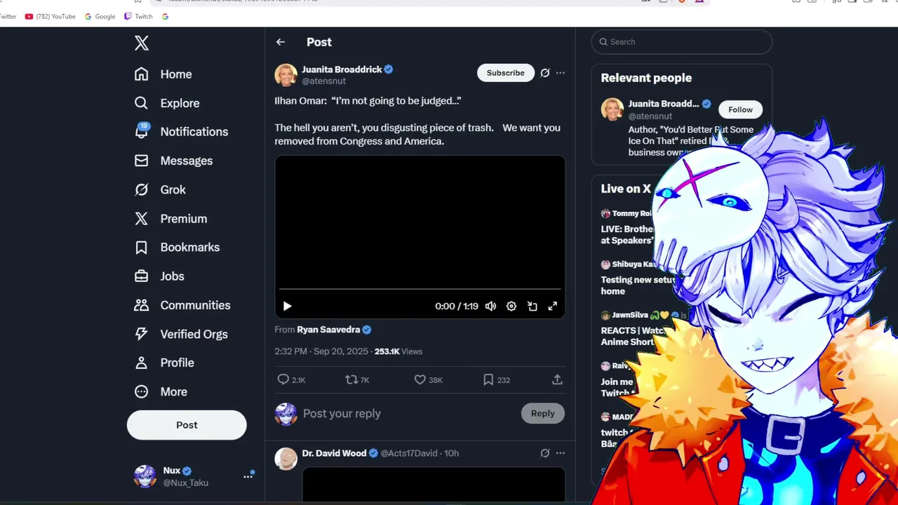Click Grok icon on David Wood's reply

(x=545, y=453)
